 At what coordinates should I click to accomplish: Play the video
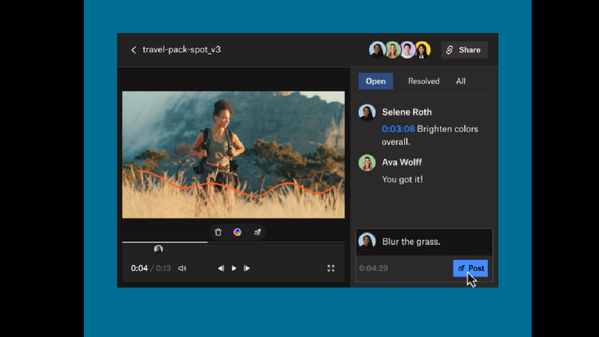234,268
